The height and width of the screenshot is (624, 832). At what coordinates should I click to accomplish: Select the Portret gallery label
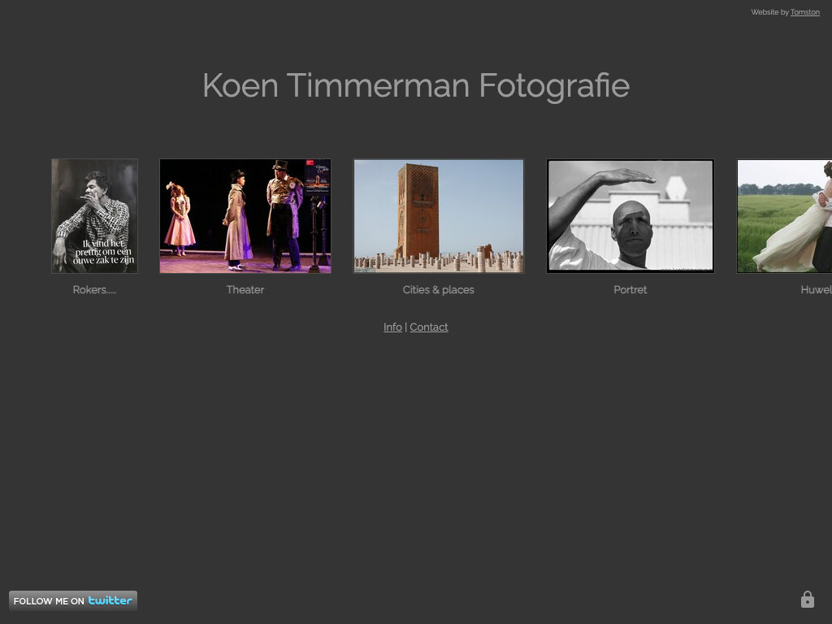(630, 290)
